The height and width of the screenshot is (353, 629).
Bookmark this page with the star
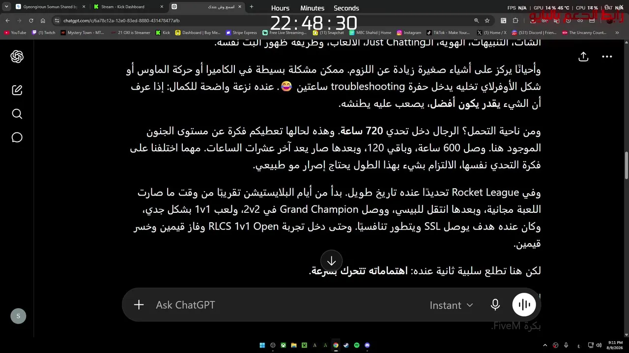click(x=487, y=21)
